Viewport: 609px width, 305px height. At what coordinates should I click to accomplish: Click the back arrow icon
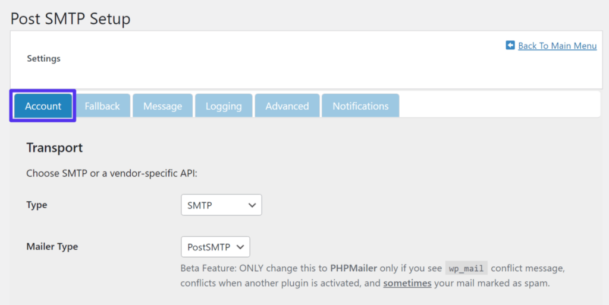(x=510, y=45)
